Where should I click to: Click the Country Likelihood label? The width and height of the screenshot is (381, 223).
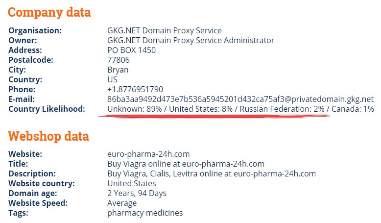(x=47, y=109)
